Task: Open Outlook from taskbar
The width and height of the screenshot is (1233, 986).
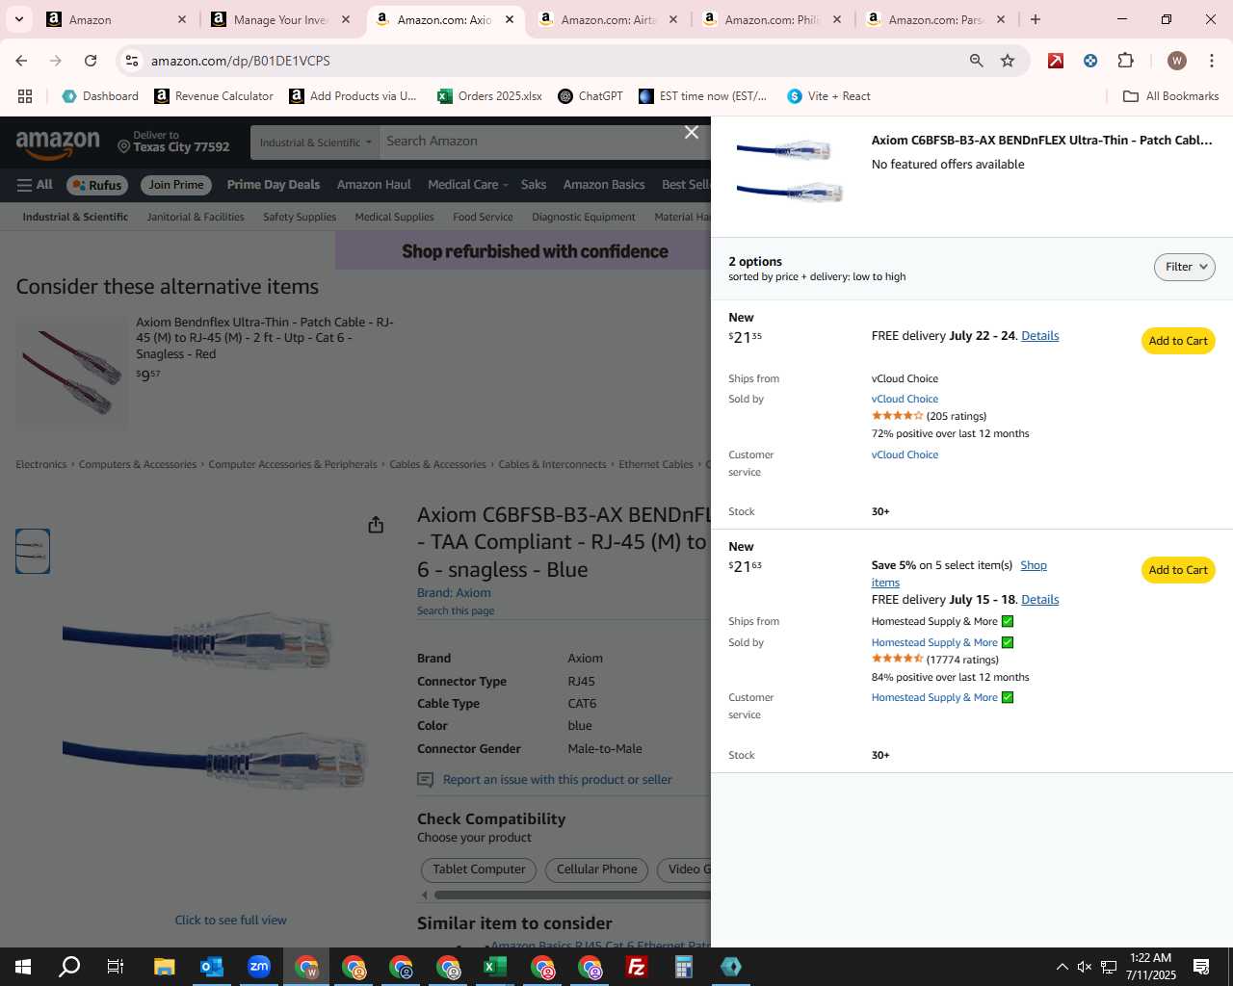Action: pyautogui.click(x=211, y=967)
